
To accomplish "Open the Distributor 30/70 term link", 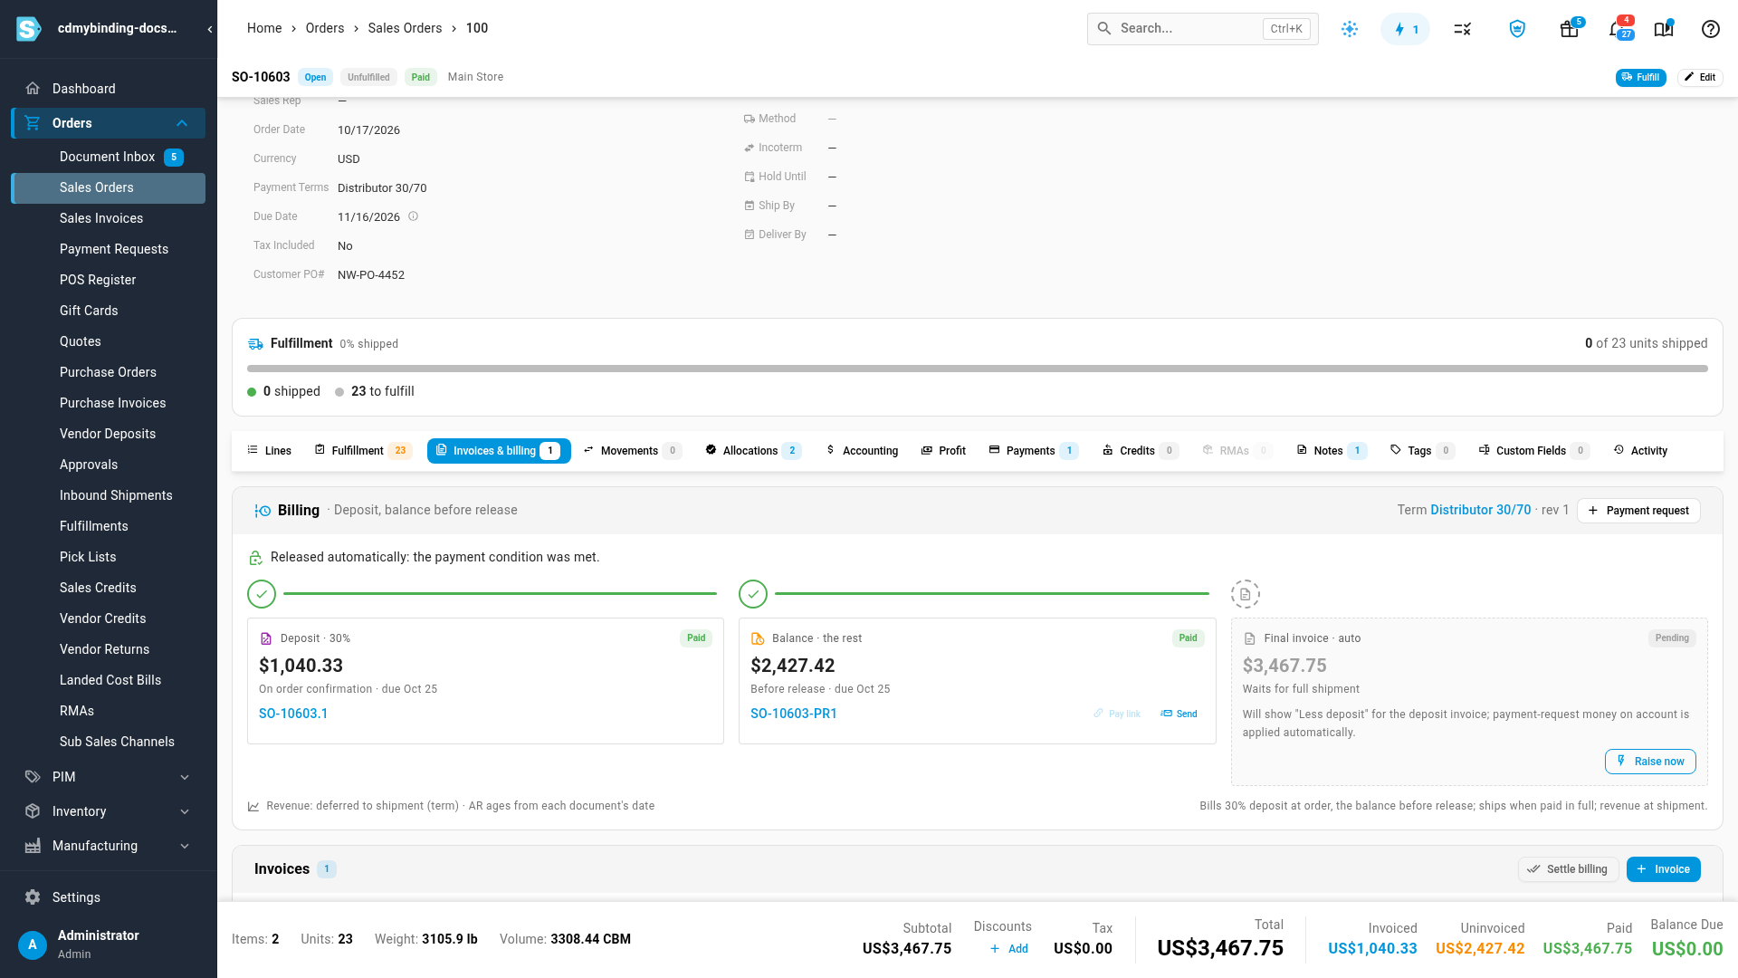I will click(1480, 510).
